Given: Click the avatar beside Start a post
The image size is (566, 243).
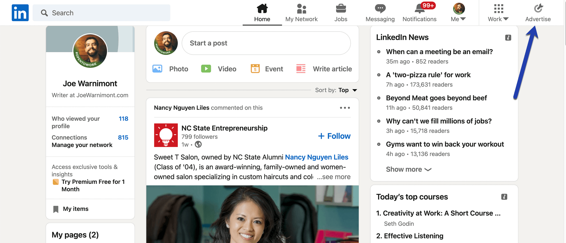Looking at the screenshot, I should [x=166, y=43].
